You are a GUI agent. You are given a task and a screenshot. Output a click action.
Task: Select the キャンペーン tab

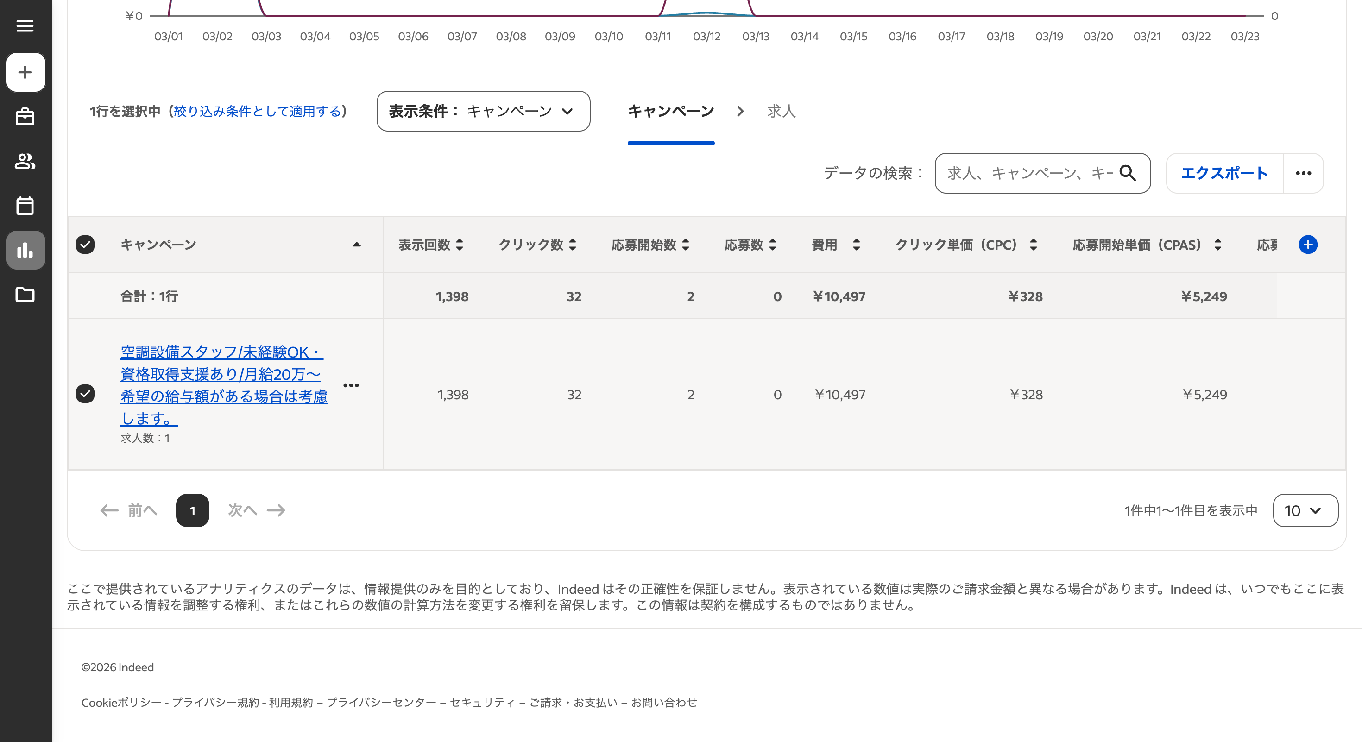click(670, 112)
